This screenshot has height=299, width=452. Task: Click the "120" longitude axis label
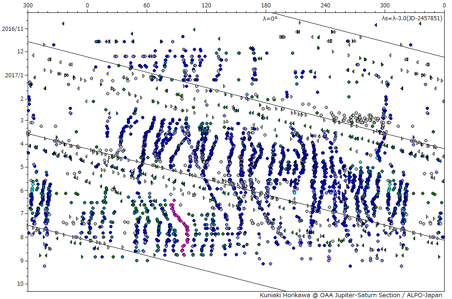tap(207, 5)
